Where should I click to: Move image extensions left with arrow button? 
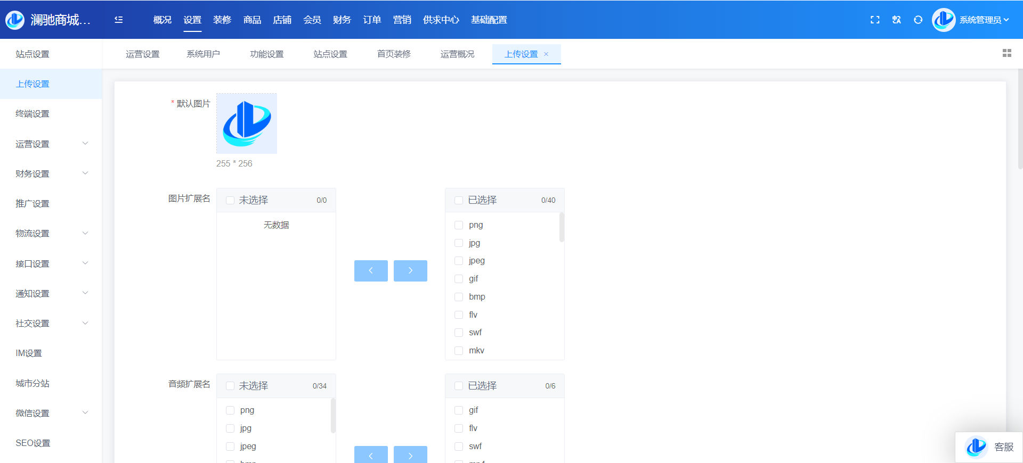click(x=371, y=271)
